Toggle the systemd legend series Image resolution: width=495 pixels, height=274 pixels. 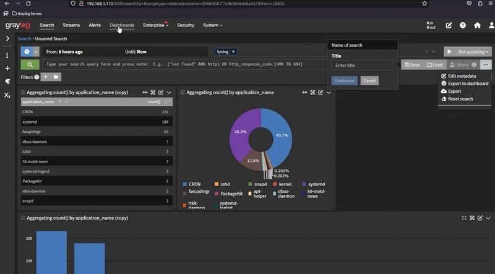314,184
